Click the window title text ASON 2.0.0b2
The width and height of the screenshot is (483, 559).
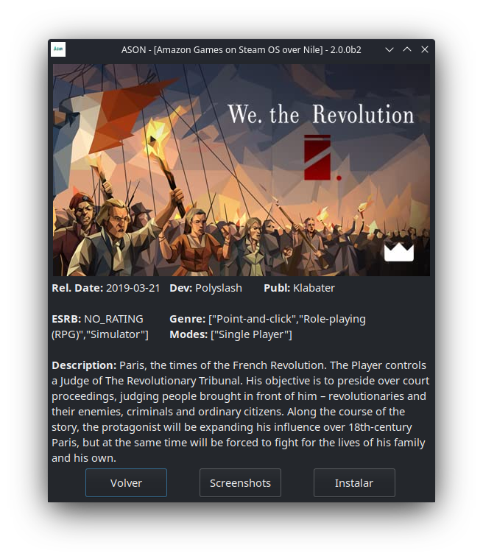[x=241, y=49]
